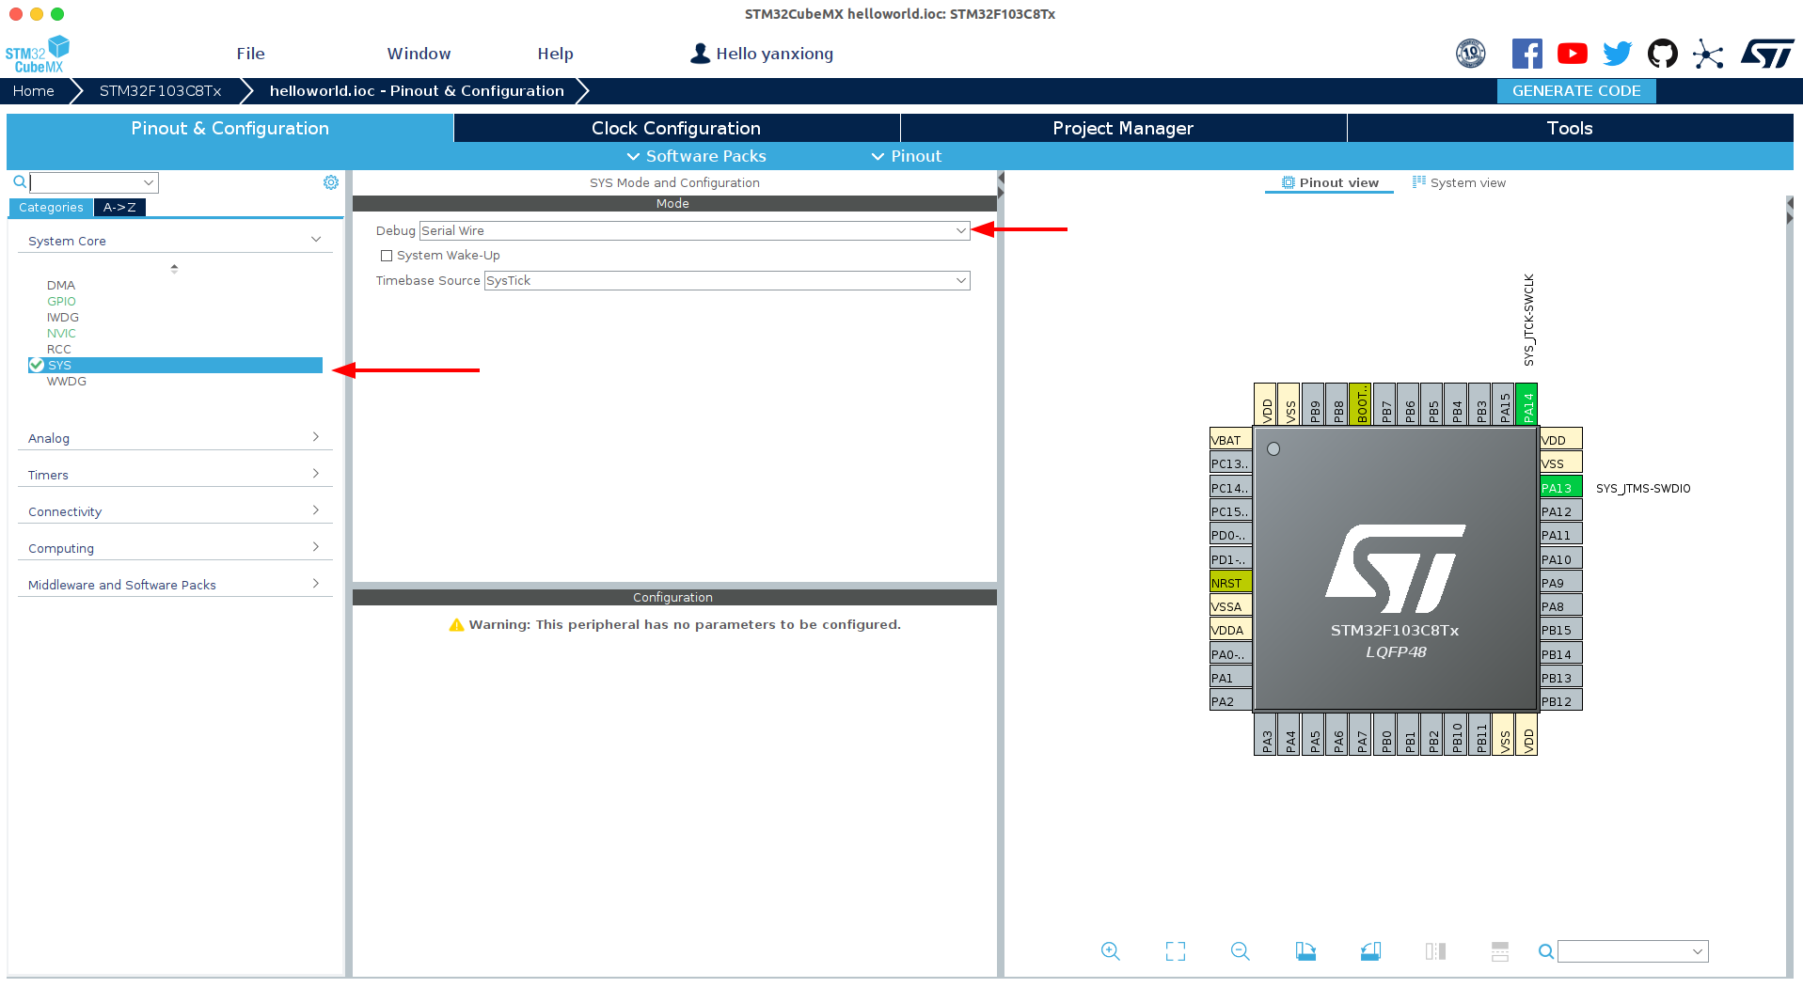Click the green PA13 pin
The image size is (1803, 988).
pyautogui.click(x=1560, y=488)
